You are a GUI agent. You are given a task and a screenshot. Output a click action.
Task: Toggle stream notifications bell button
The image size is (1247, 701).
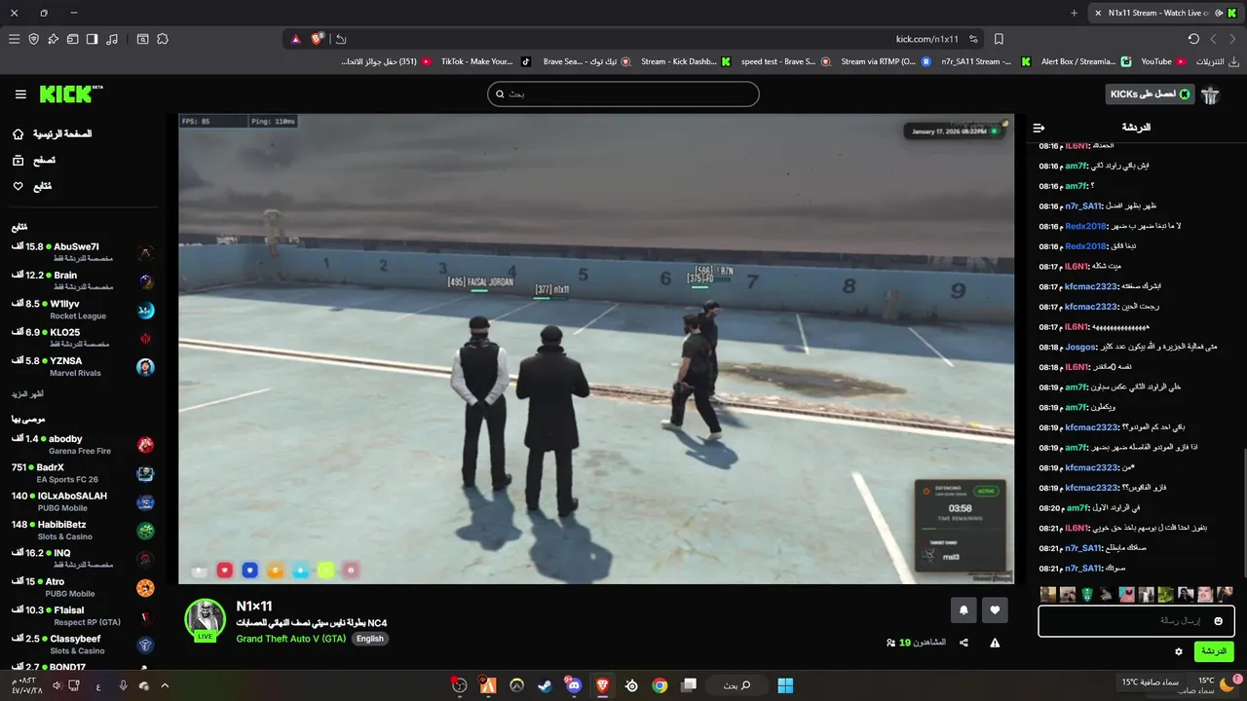(964, 610)
